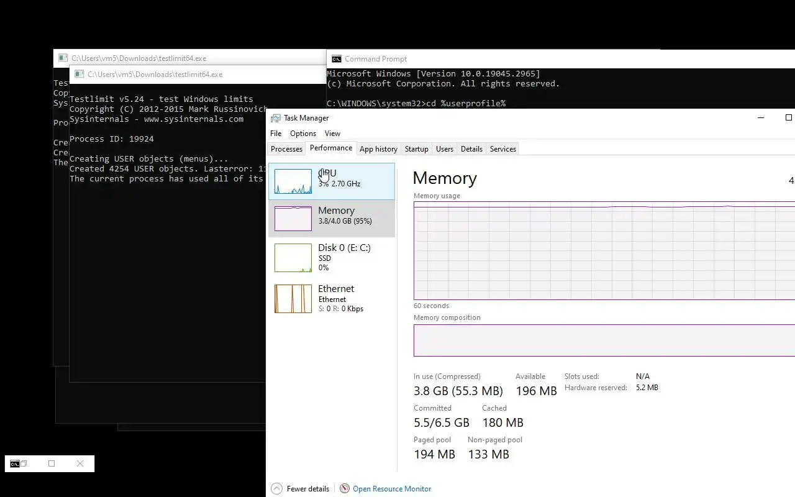Click the Fewer details button label
This screenshot has height=497, width=795.
[x=308, y=489]
